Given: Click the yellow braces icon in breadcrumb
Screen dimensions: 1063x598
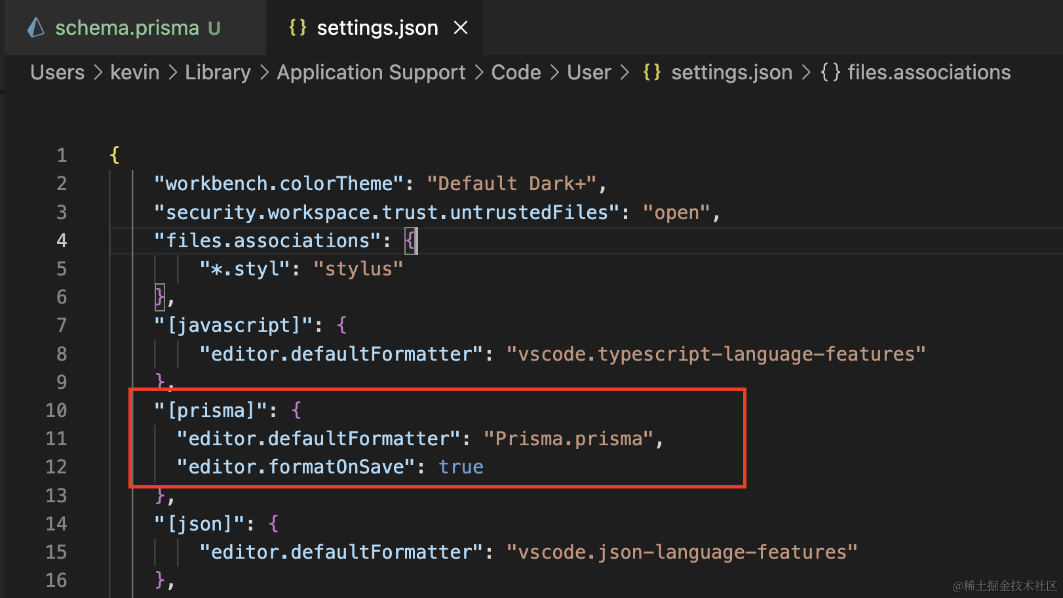Looking at the screenshot, I should pyautogui.click(x=651, y=72).
